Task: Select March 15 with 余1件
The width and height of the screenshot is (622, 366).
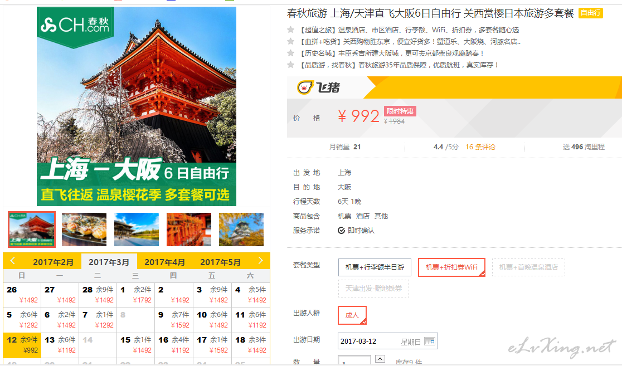Action: [136, 345]
